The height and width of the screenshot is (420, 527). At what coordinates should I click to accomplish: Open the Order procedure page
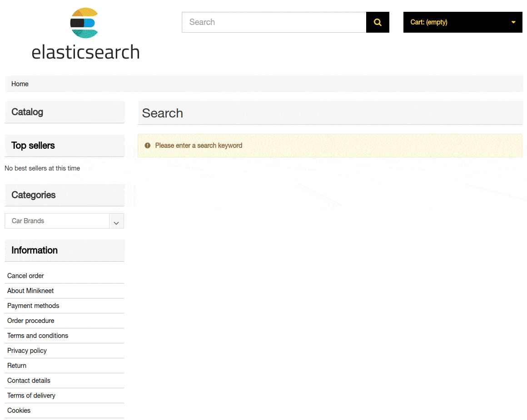(30, 321)
